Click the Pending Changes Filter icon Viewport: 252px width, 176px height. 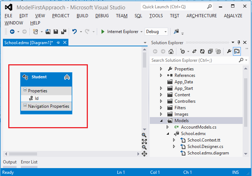click(x=183, y=51)
